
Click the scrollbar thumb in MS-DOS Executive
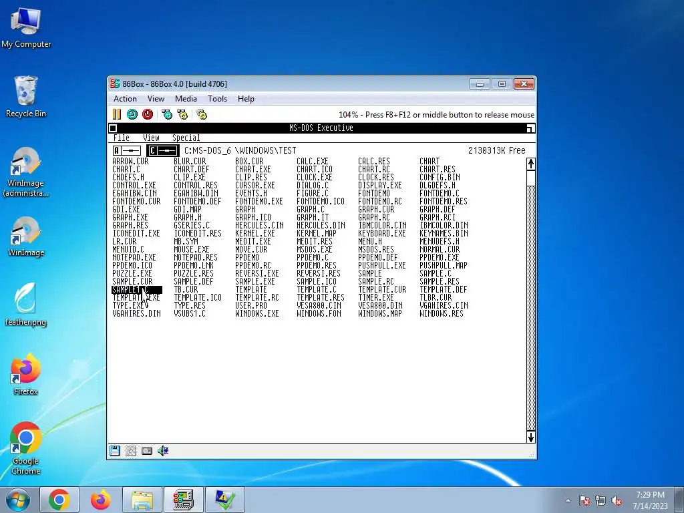pyautogui.click(x=531, y=178)
